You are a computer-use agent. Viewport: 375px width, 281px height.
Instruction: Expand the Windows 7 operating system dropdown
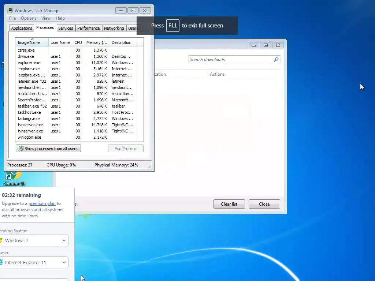click(x=34, y=240)
